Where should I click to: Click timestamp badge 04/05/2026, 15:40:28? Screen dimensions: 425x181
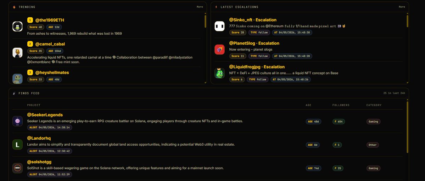click(292, 56)
